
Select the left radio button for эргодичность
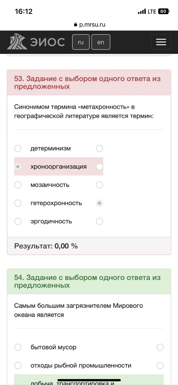coord(18,222)
